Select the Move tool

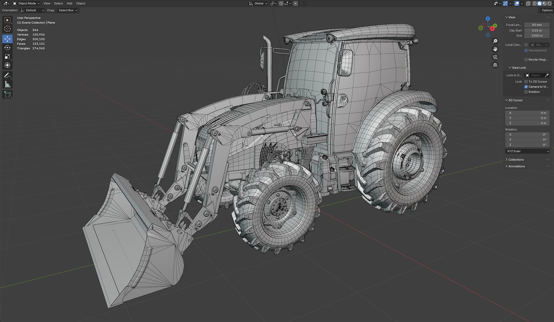pyautogui.click(x=7, y=39)
